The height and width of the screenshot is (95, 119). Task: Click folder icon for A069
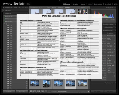tap(8, 50)
